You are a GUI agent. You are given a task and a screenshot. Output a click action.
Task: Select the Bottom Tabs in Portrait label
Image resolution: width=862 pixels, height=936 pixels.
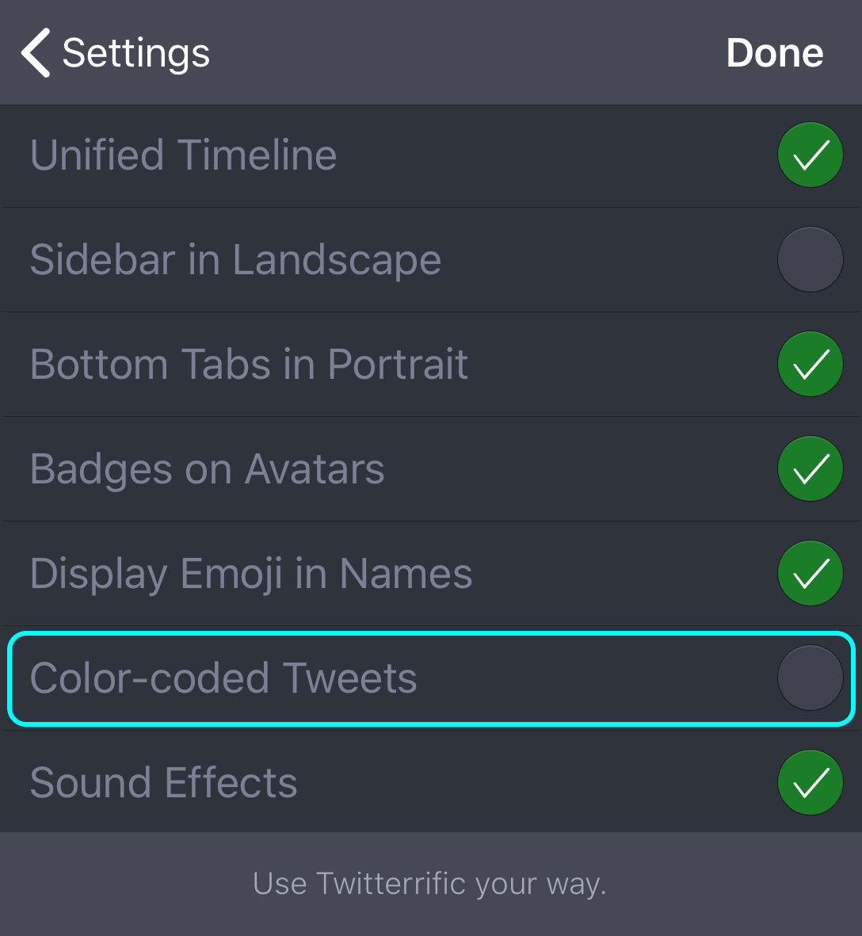249,365
